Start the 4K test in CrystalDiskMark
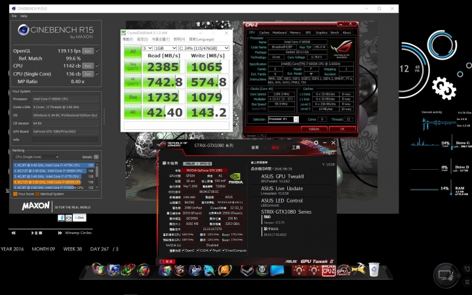 coord(132,112)
